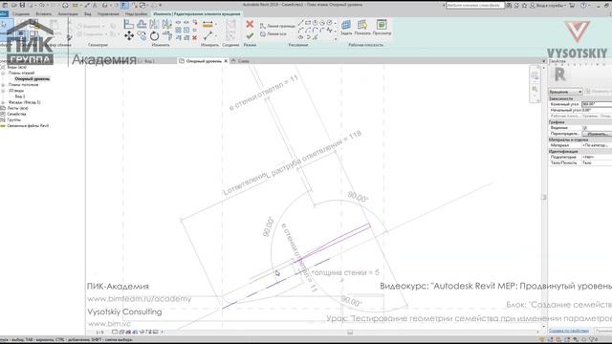The width and height of the screenshot is (612, 344).
Task: Click the Конечный угол value field
Action: point(597,104)
